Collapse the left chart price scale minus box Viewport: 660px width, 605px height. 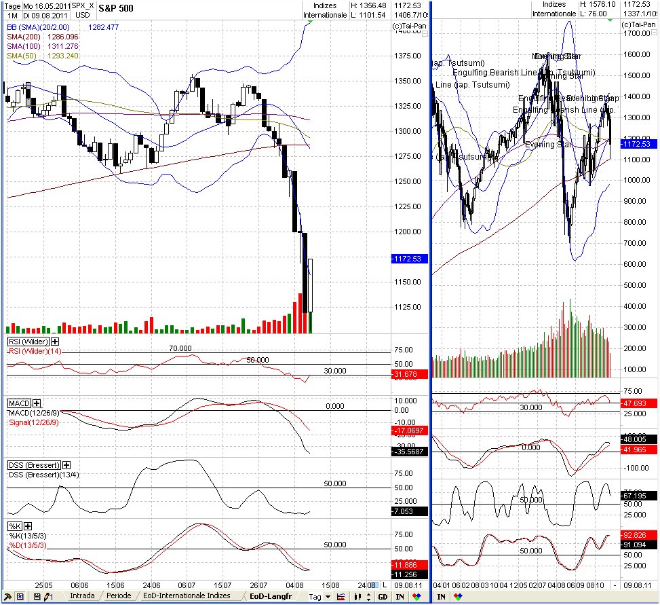(425, 34)
